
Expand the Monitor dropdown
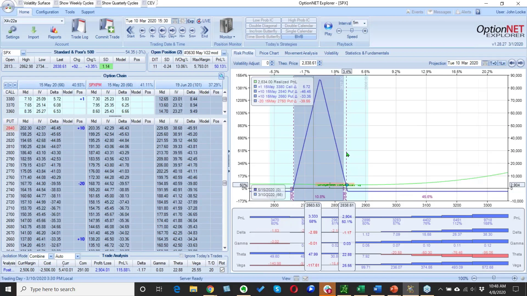(x=227, y=37)
